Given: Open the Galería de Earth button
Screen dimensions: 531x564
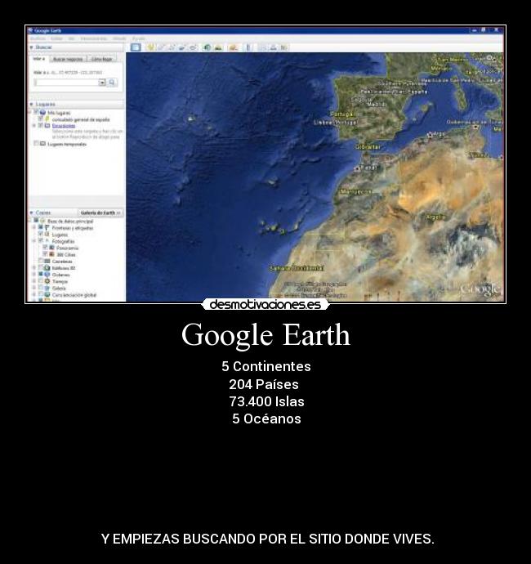Looking at the screenshot, I should point(100,213).
